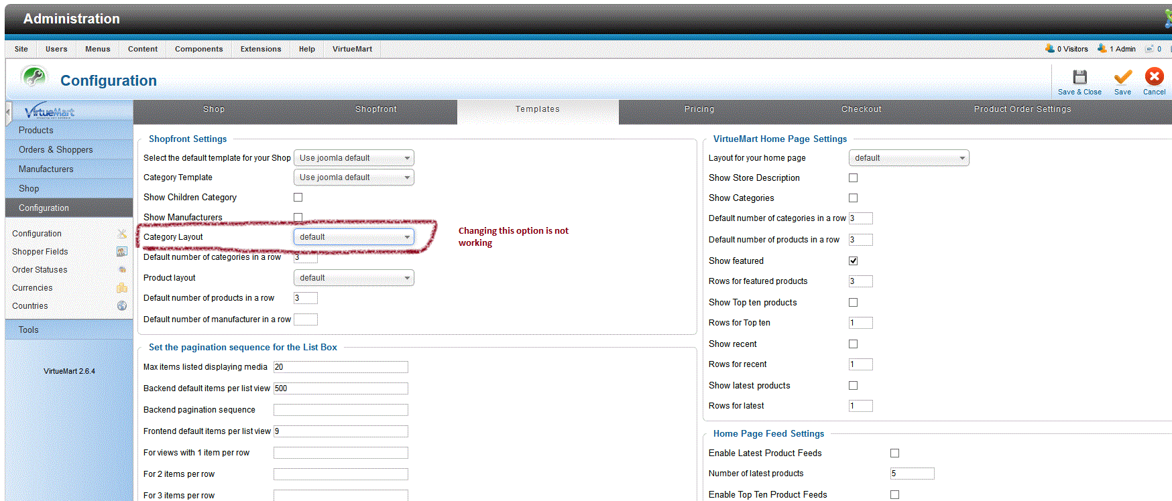The width and height of the screenshot is (1172, 501).
Task: Toggle Show Manufacturers checkbox
Action: 298,217
